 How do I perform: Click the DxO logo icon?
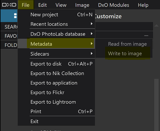pos(9,5)
